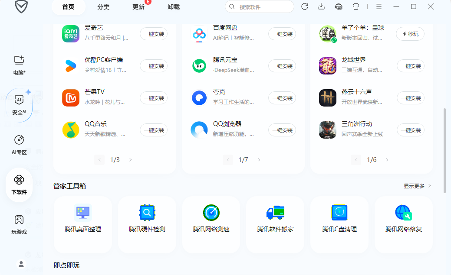Screen dimensions: 451x275
Task: Install 爱奇艺 with 一键安装
Action: 154,34
